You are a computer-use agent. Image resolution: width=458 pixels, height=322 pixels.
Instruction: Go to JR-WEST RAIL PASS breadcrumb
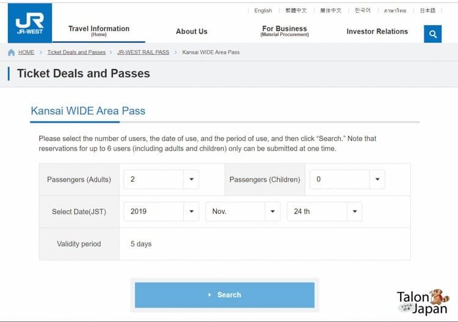tap(143, 52)
